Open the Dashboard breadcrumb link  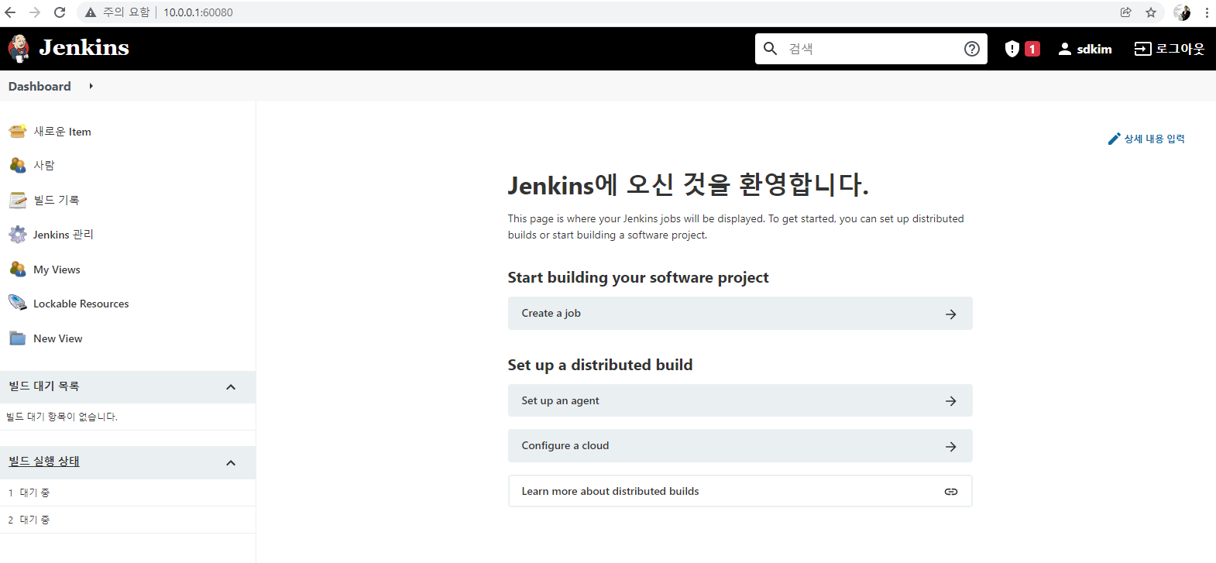[x=40, y=86]
